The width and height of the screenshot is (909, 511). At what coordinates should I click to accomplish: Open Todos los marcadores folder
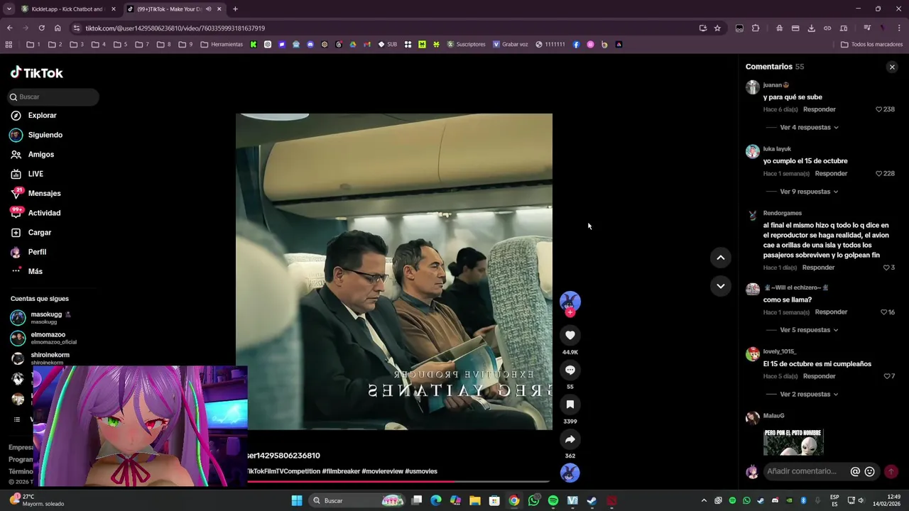pos(871,44)
